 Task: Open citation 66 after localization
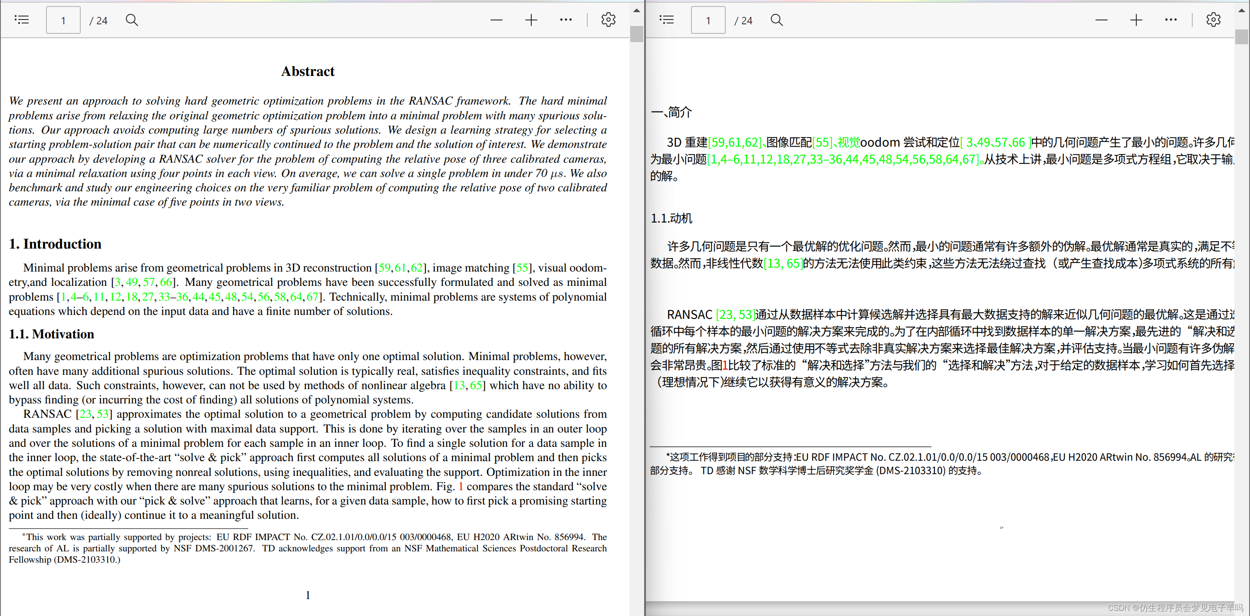click(166, 282)
